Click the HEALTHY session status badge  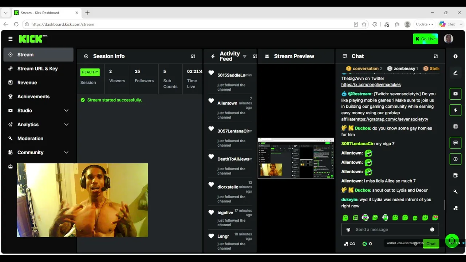click(90, 72)
